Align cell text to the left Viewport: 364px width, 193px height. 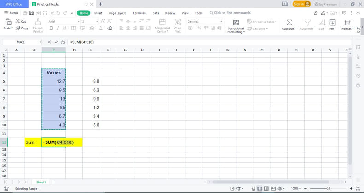[x=121, y=28]
